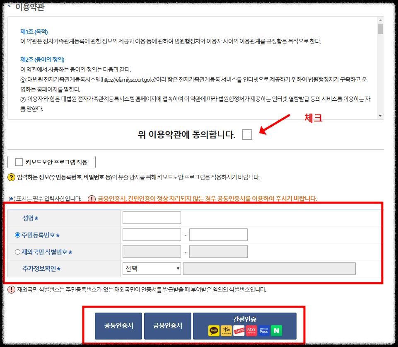Screen dimensions: 398x347
Task: Open the 선택 dropdown for 추가정보확인
Action: click(x=152, y=269)
